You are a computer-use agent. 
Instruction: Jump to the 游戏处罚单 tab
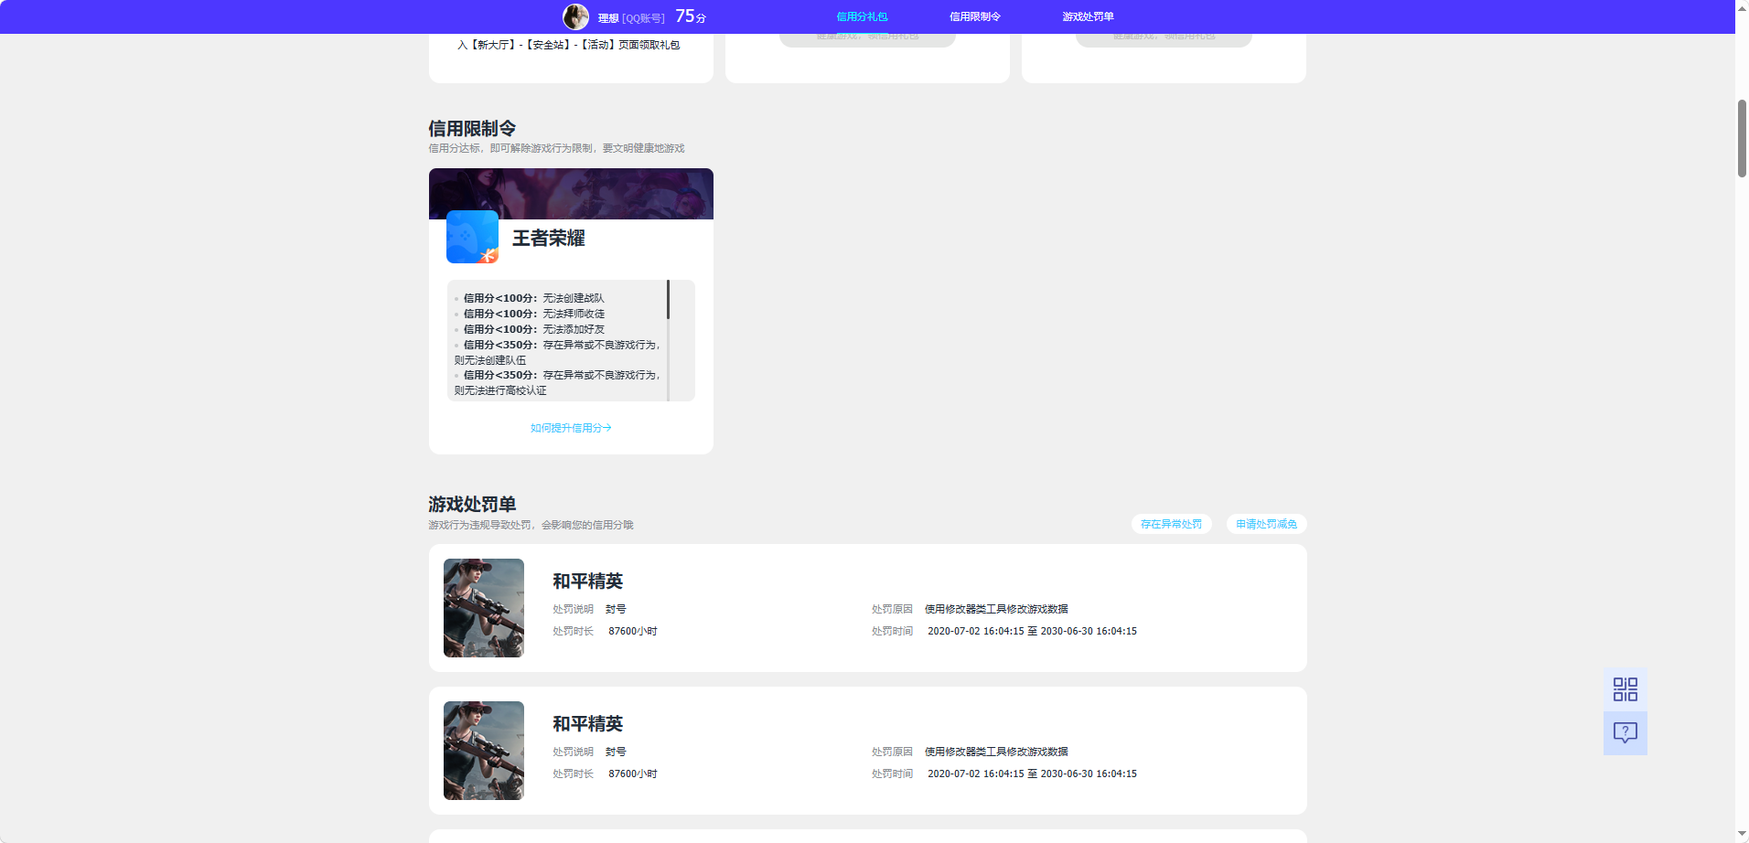pyautogui.click(x=1088, y=16)
